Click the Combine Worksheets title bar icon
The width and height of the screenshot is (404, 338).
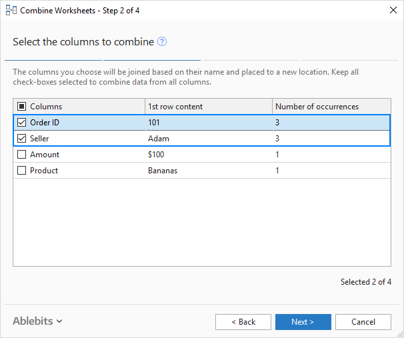point(10,11)
